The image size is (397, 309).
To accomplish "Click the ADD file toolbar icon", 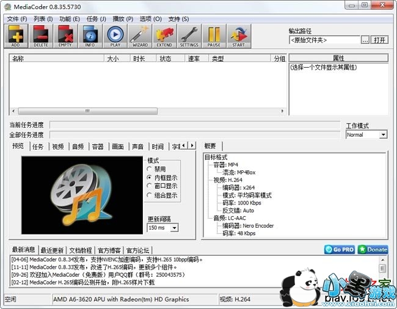I will (16, 36).
